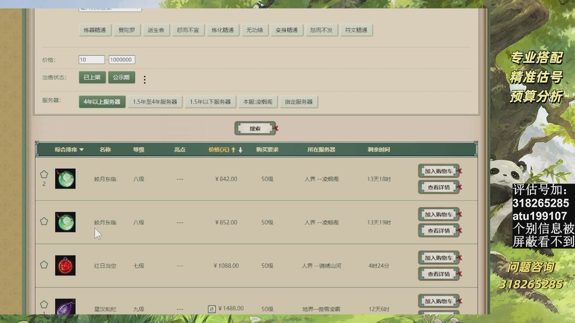This screenshot has height=323, width=575.
Task: Open the 综合排序 sorting dropdown
Action: (68, 149)
